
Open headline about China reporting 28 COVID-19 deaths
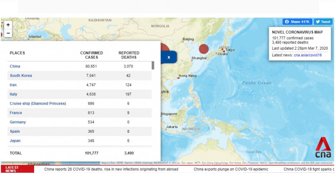111,169
